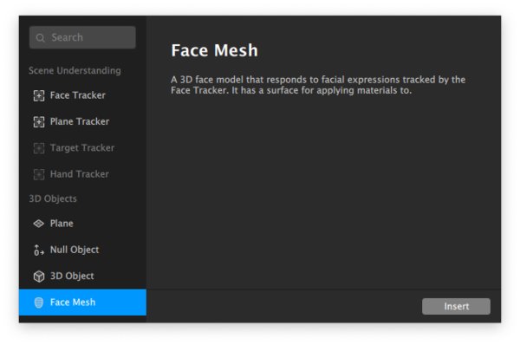Focus the Search input field
The image size is (520, 345).
click(82, 37)
